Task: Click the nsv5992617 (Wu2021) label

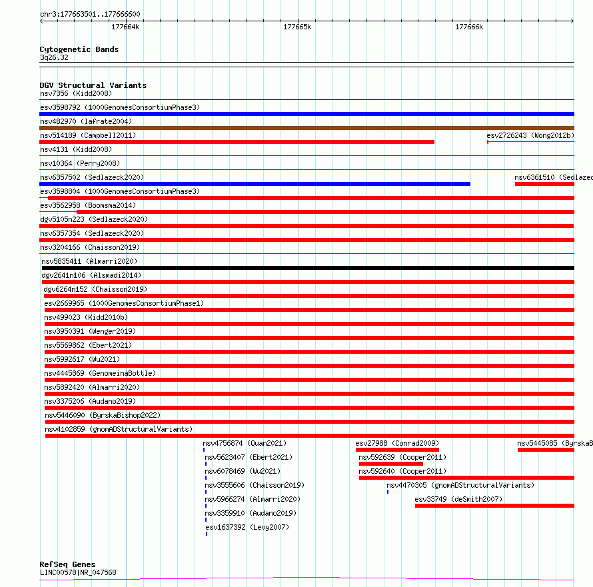Action: click(x=82, y=359)
